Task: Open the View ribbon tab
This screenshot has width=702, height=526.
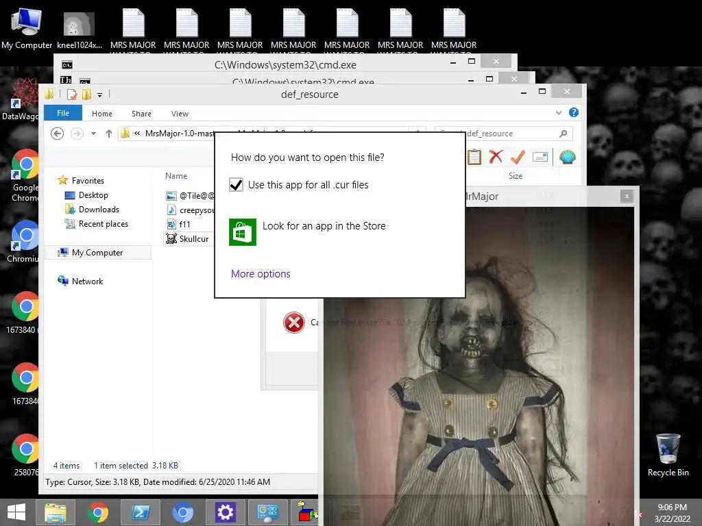Action: coord(180,114)
